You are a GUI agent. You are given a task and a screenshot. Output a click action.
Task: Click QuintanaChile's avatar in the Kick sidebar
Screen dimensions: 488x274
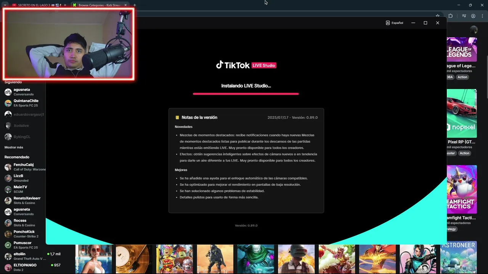8,103
